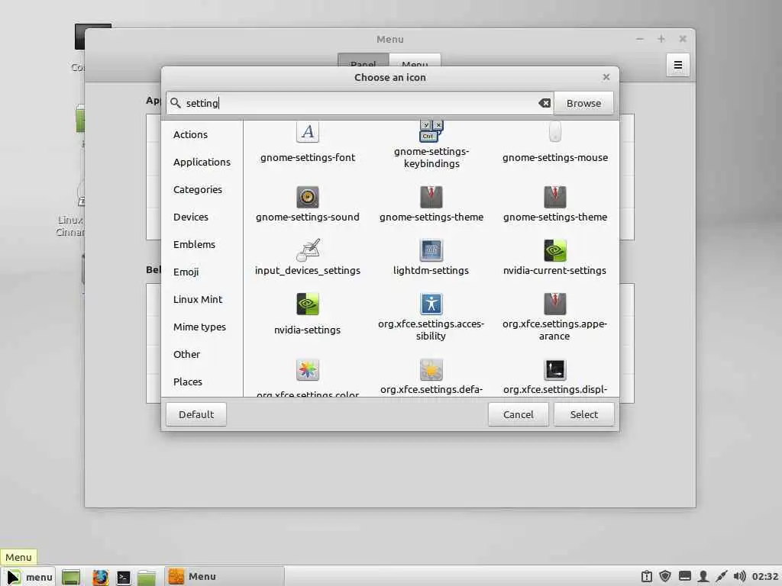Clear the icon search field text
This screenshot has width=782, height=586.
click(x=544, y=103)
